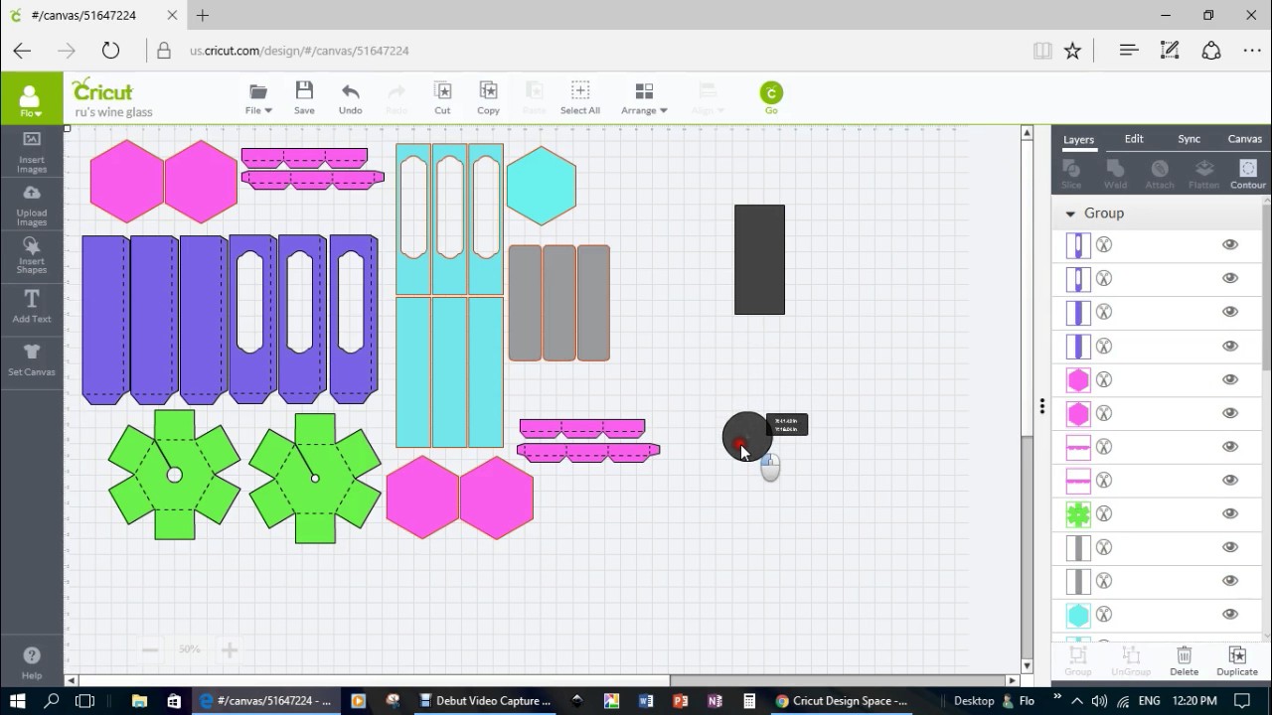The image size is (1272, 715).
Task: Open a new browser tab
Action: [x=203, y=16]
